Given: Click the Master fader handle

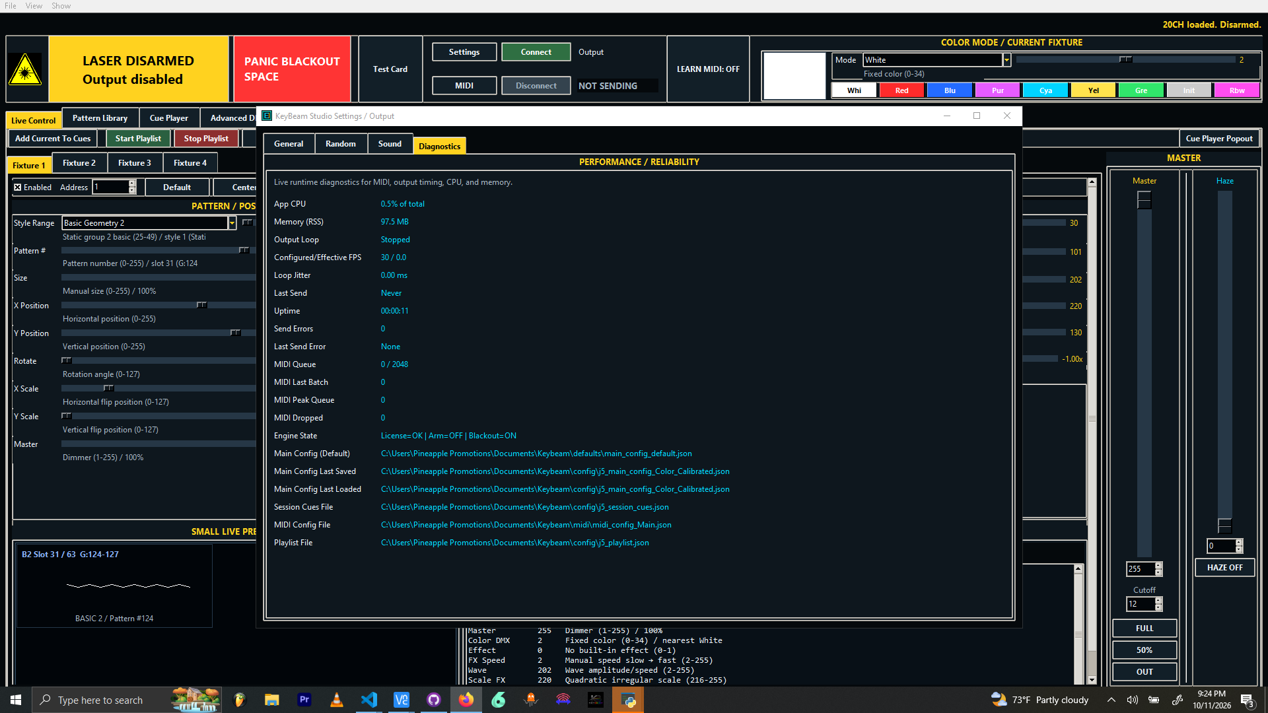Looking at the screenshot, I should (1144, 200).
